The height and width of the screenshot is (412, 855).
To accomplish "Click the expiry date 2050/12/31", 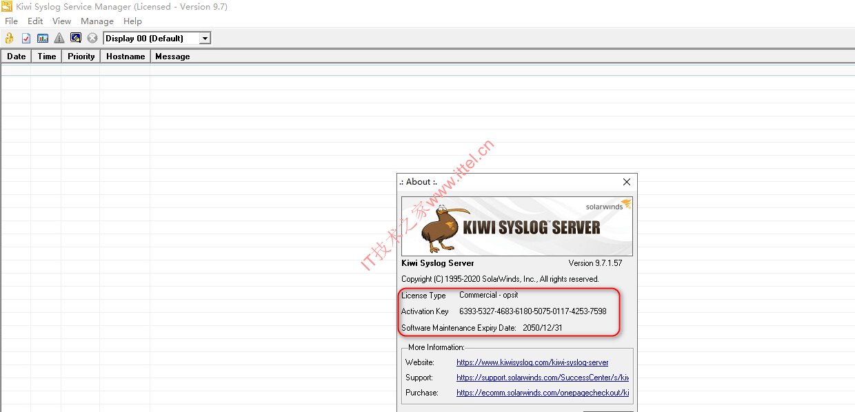I will coord(543,328).
